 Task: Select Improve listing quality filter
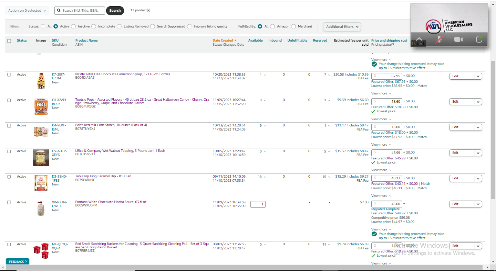pos(189,26)
